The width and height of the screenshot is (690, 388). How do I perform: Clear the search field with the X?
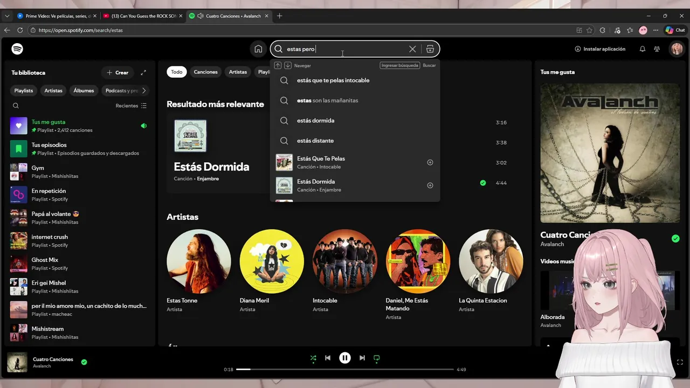(x=412, y=49)
